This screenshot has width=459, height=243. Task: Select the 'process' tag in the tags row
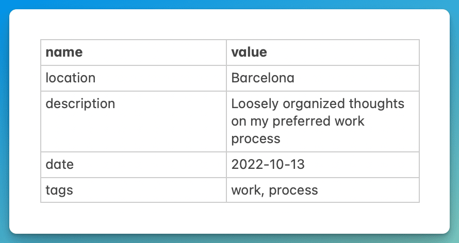pyautogui.click(x=293, y=191)
